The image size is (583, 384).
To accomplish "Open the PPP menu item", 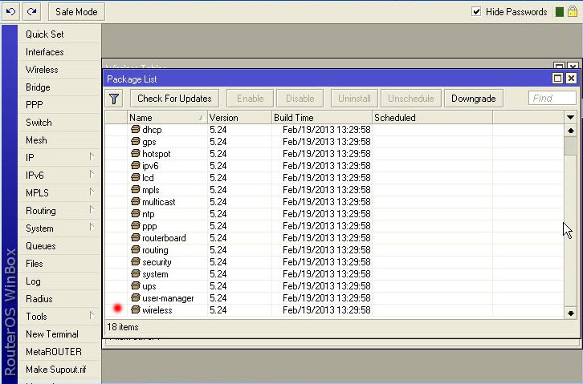I will coord(59,105).
